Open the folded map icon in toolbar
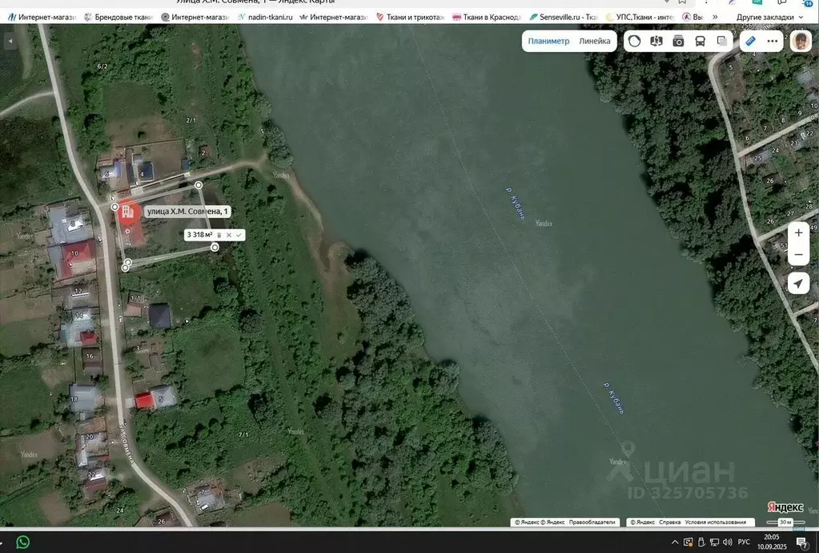The image size is (819, 553). [x=656, y=42]
